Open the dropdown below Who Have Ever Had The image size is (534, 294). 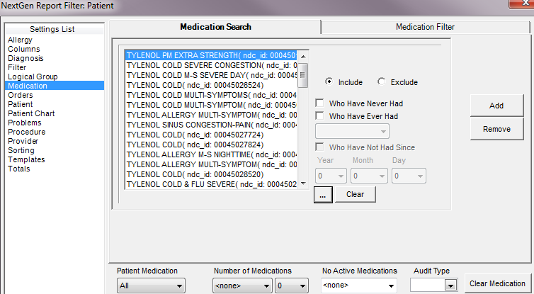(352, 131)
